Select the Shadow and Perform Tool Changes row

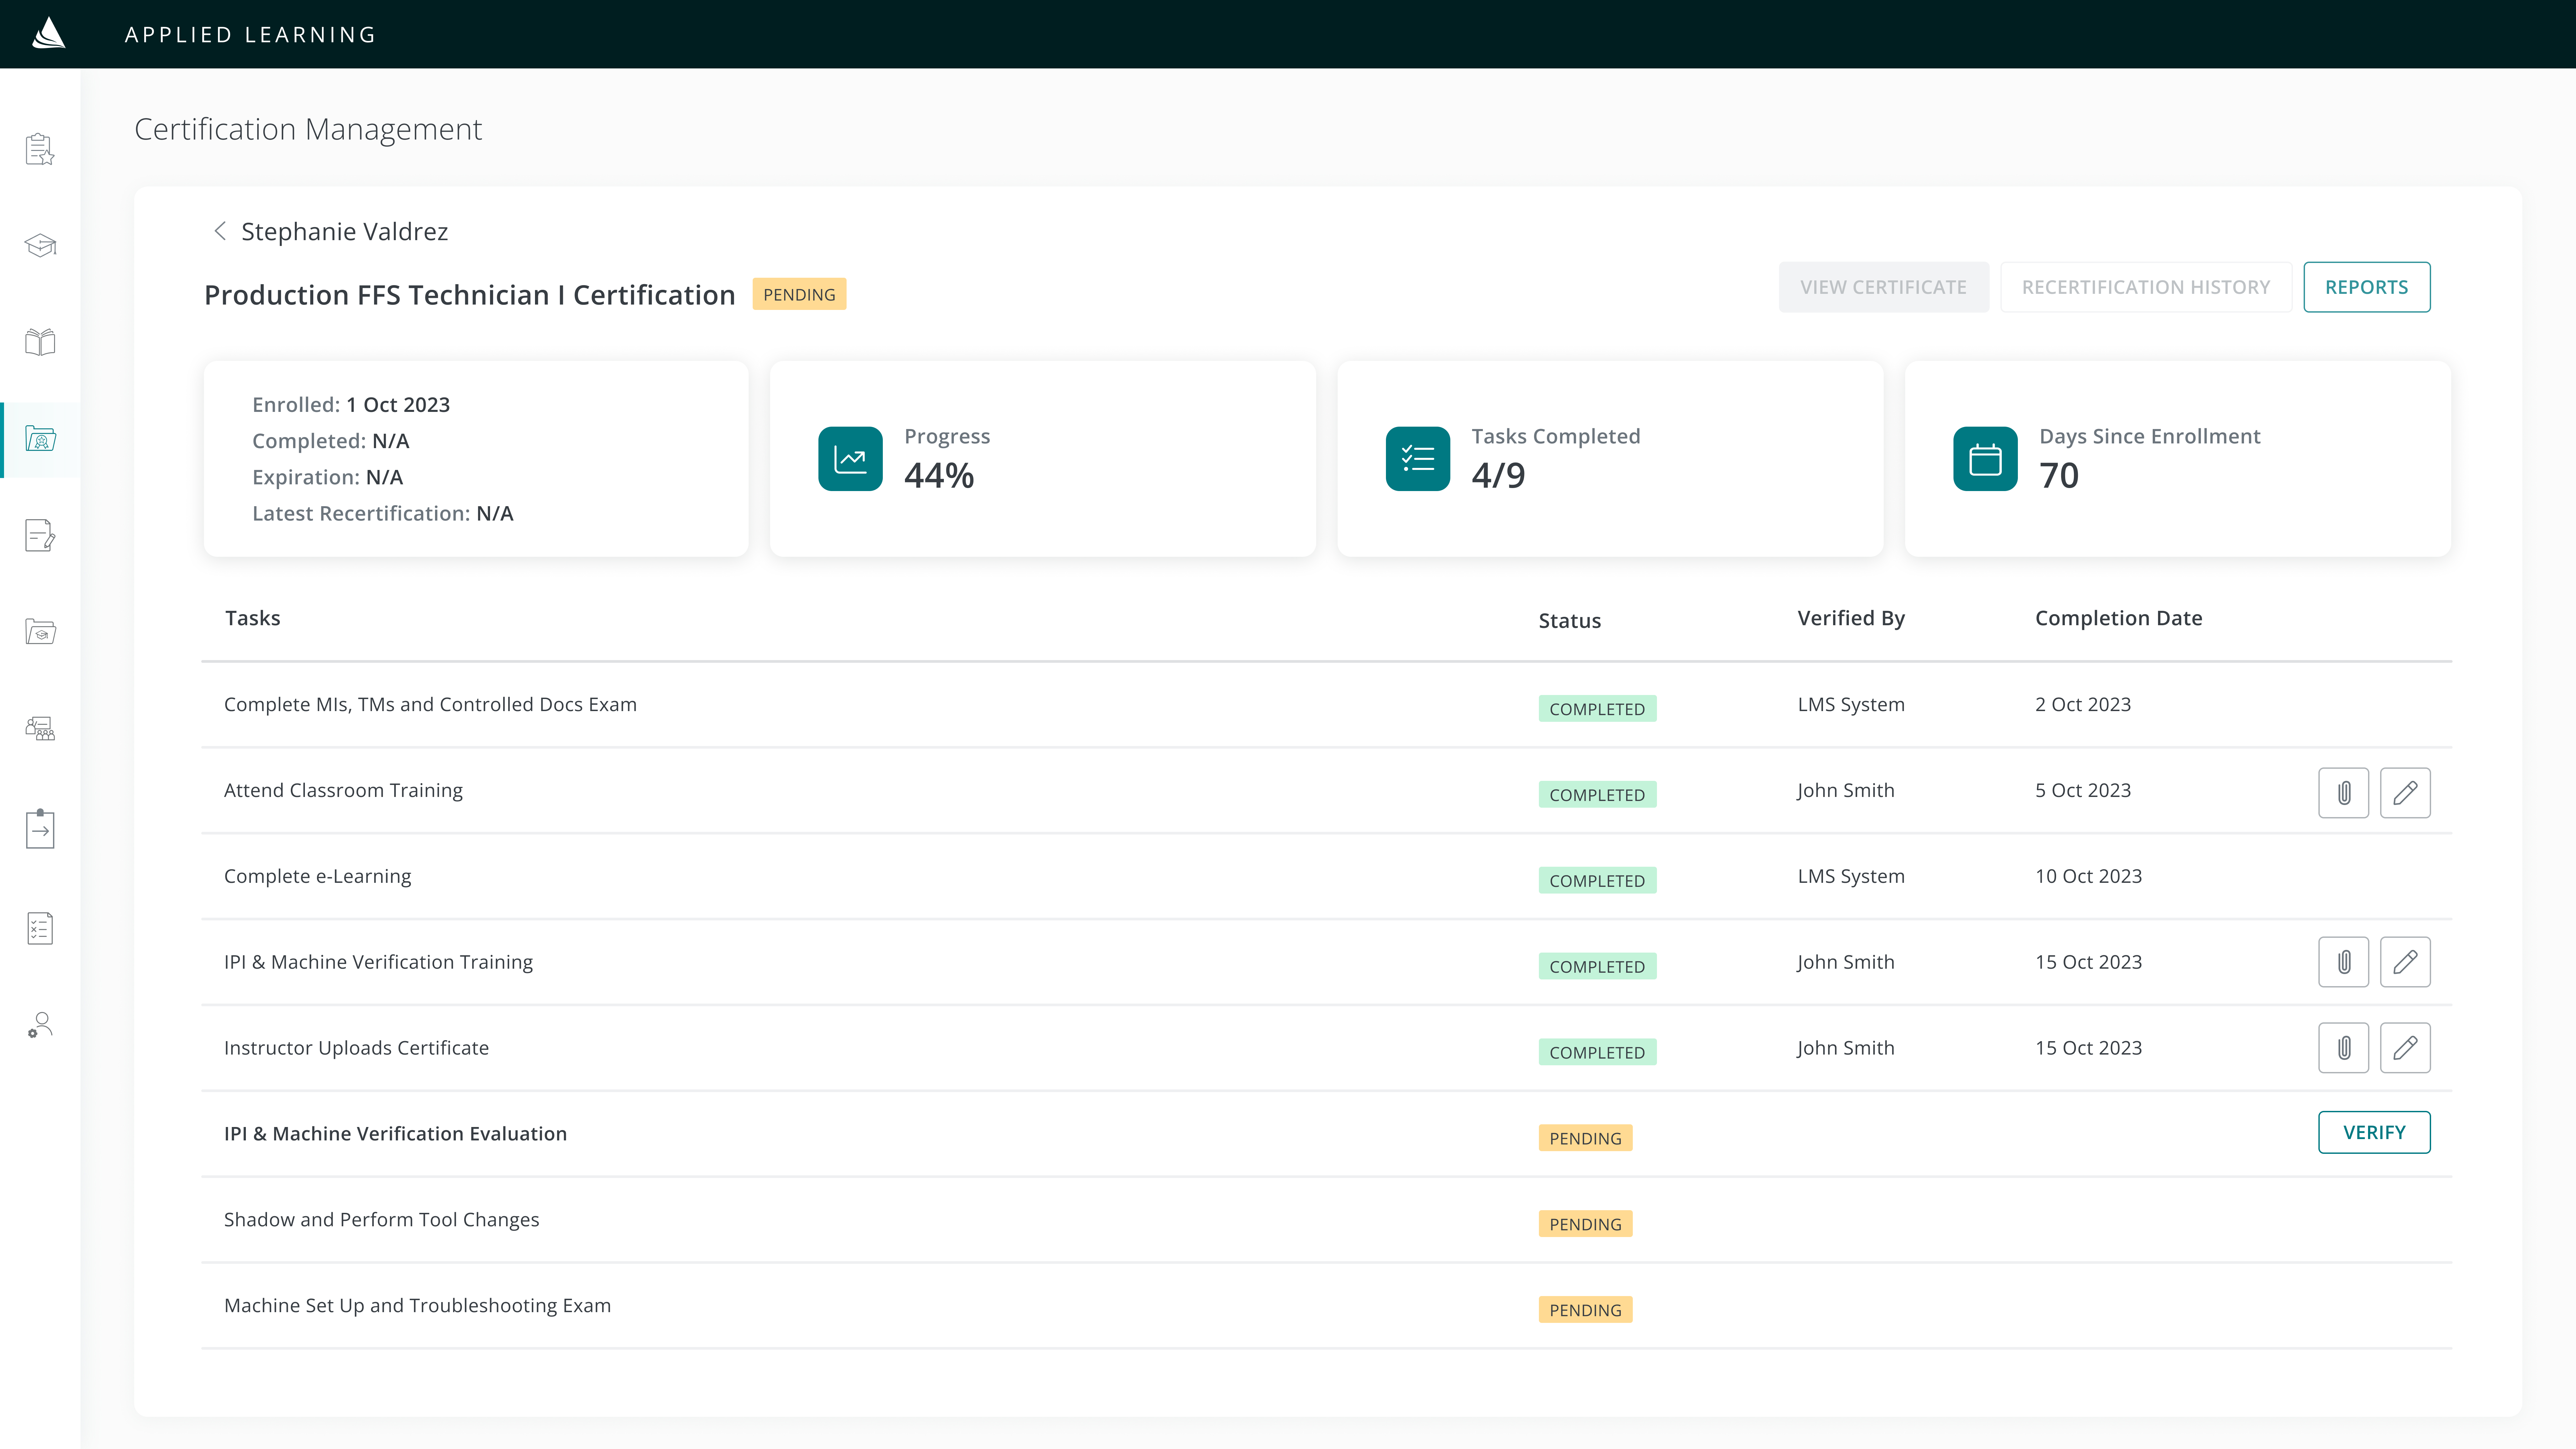(381, 1219)
